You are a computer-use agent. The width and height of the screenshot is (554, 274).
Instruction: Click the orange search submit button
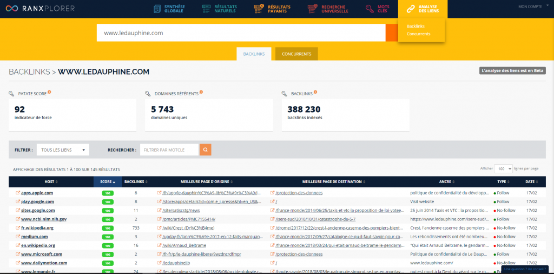392,33
